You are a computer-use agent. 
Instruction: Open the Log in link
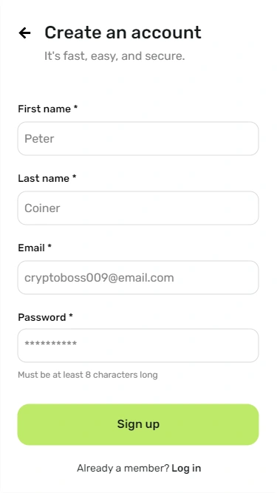186,468
